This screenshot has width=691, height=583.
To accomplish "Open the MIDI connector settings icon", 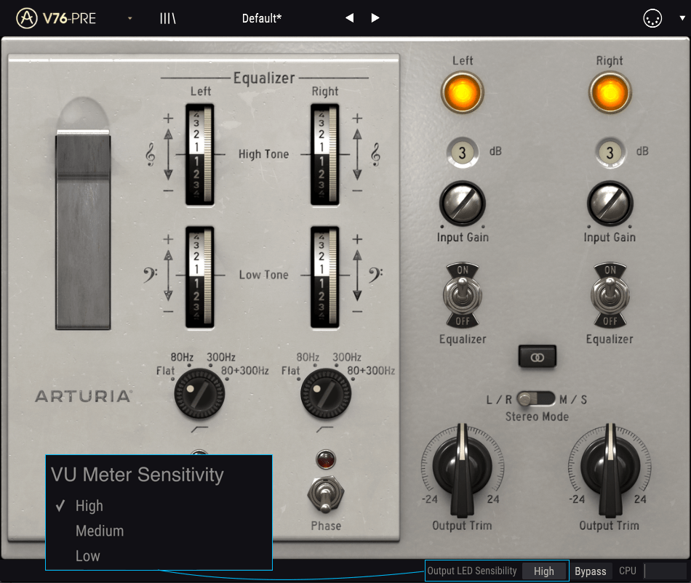I will [652, 18].
